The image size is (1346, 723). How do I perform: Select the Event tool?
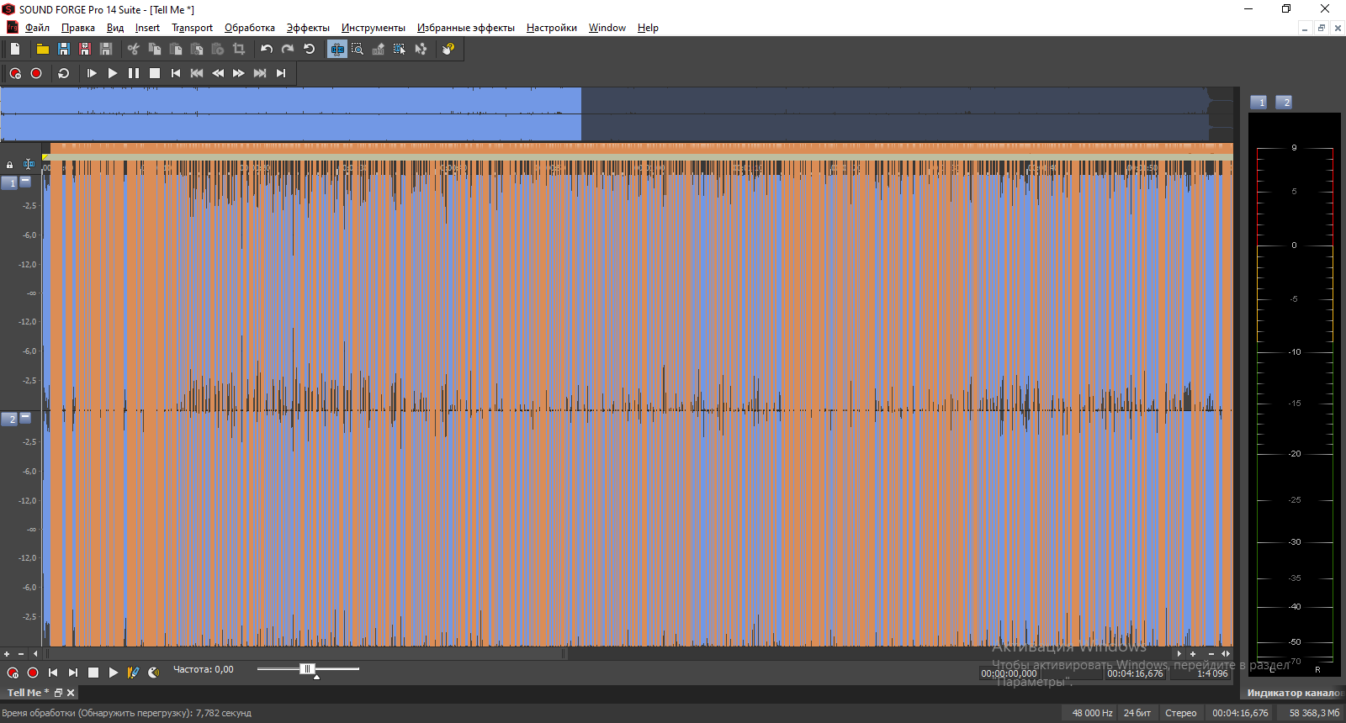click(400, 49)
